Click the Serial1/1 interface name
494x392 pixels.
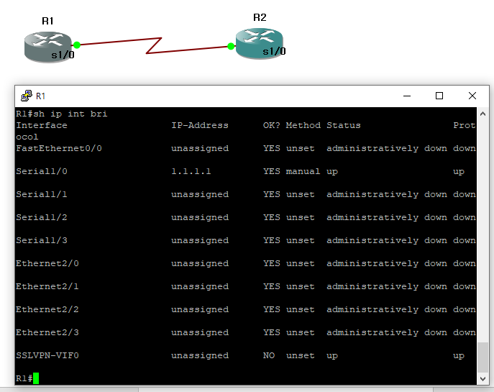[42, 194]
